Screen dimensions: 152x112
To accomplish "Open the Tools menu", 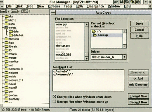I will tap(68, 6).
